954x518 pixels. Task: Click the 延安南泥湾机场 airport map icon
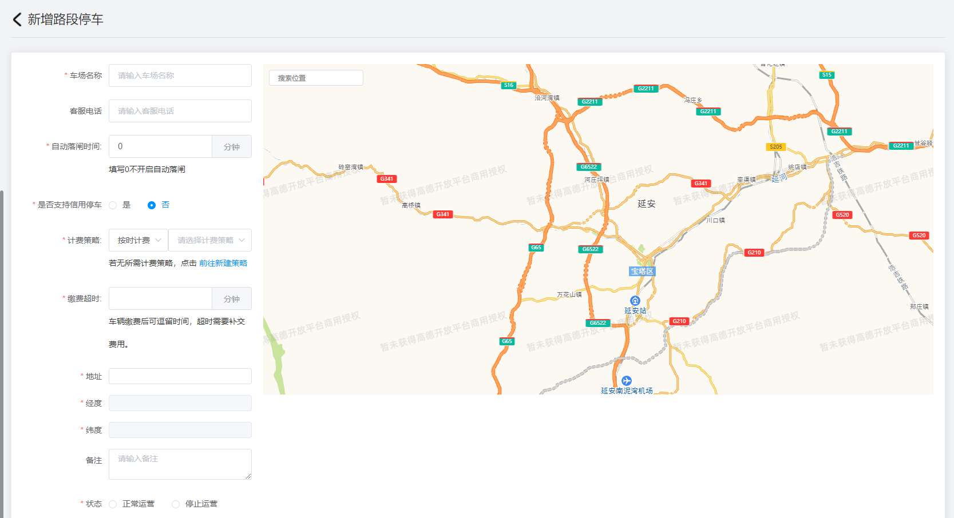(627, 381)
